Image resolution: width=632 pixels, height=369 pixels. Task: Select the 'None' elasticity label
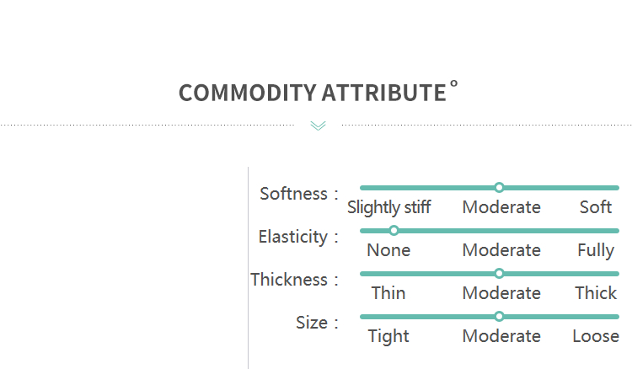(x=388, y=250)
